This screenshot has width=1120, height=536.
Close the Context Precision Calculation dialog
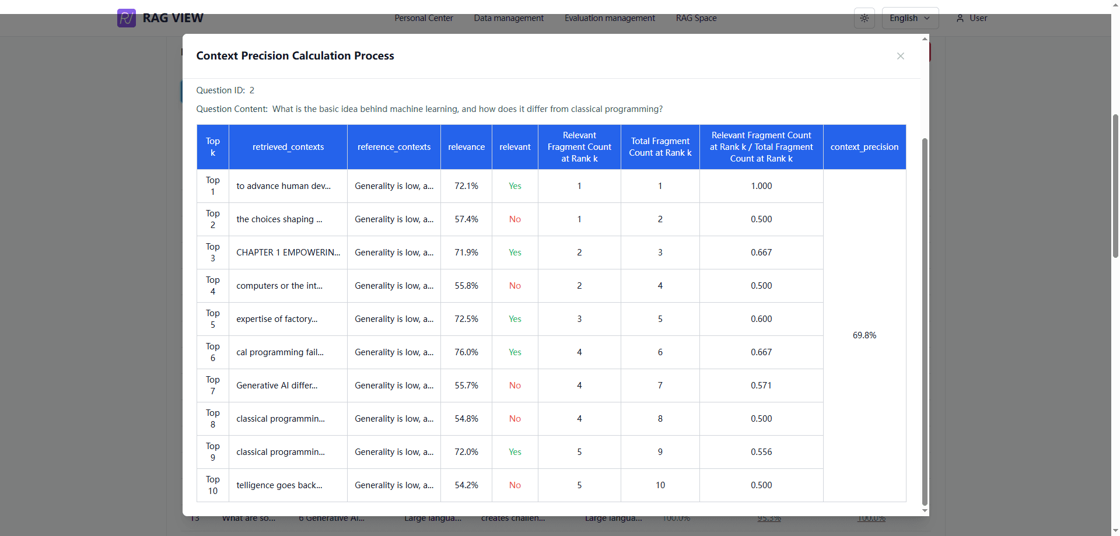point(900,56)
